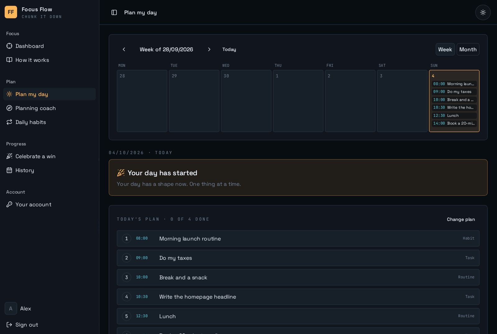Switch theme with the sun icon
Screen dimensions: 497x334
click(x=483, y=12)
